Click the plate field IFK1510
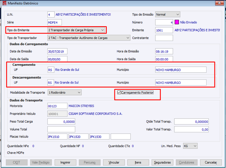This screenshot has width=226, height=168. point(57,137)
